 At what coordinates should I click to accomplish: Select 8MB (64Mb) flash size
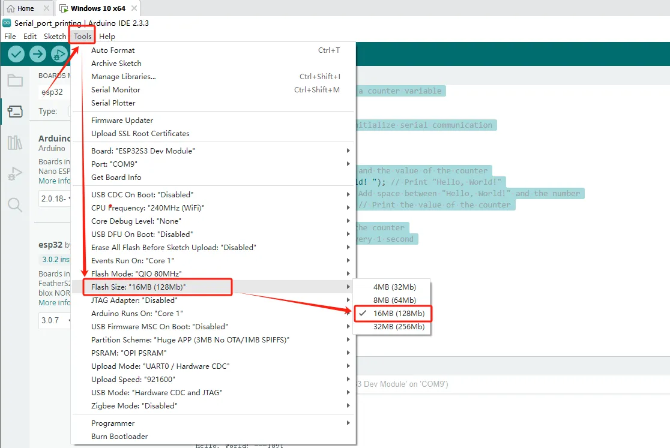point(392,300)
